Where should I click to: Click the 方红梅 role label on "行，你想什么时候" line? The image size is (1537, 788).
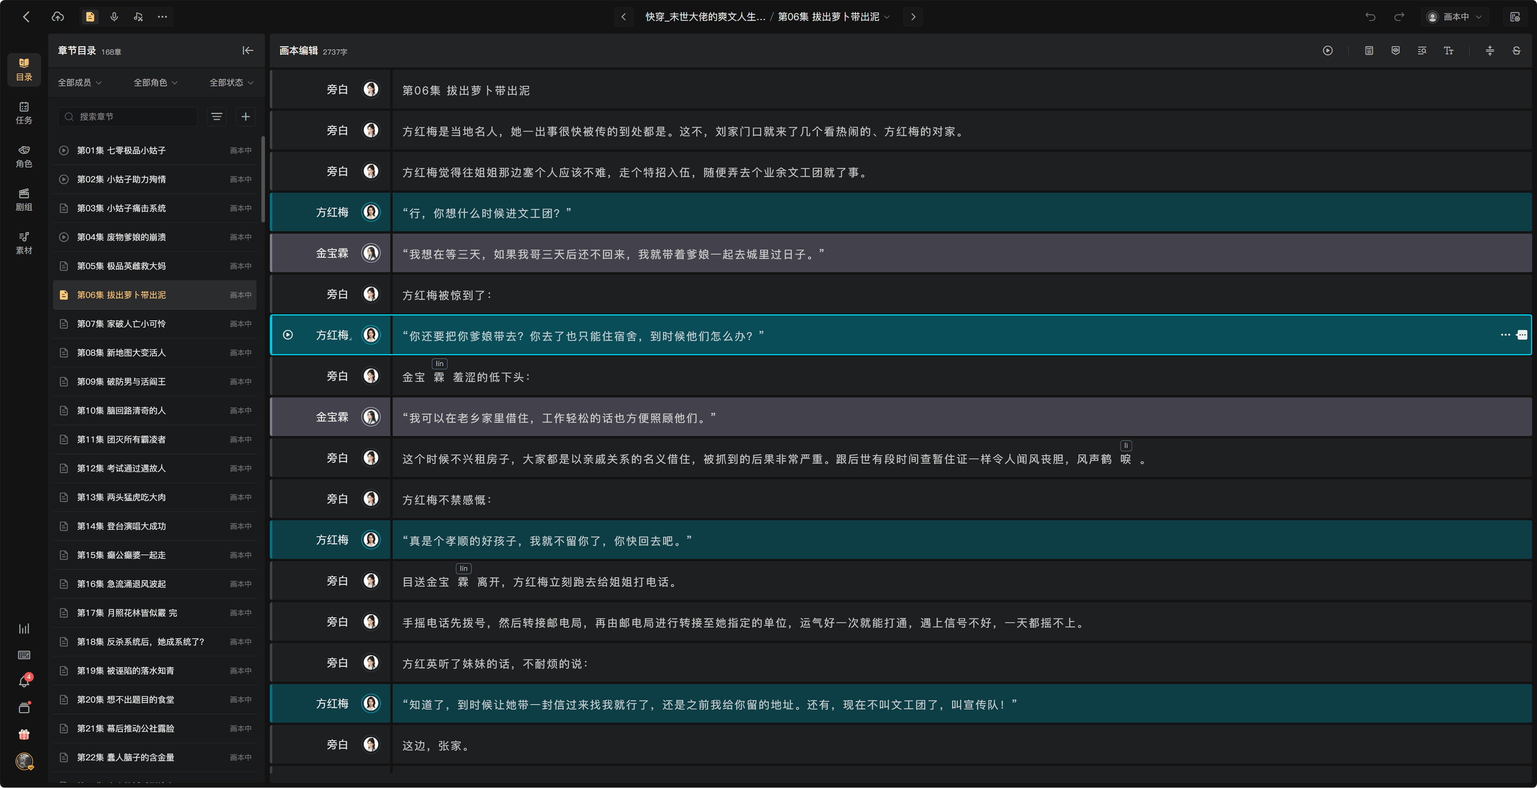(332, 213)
